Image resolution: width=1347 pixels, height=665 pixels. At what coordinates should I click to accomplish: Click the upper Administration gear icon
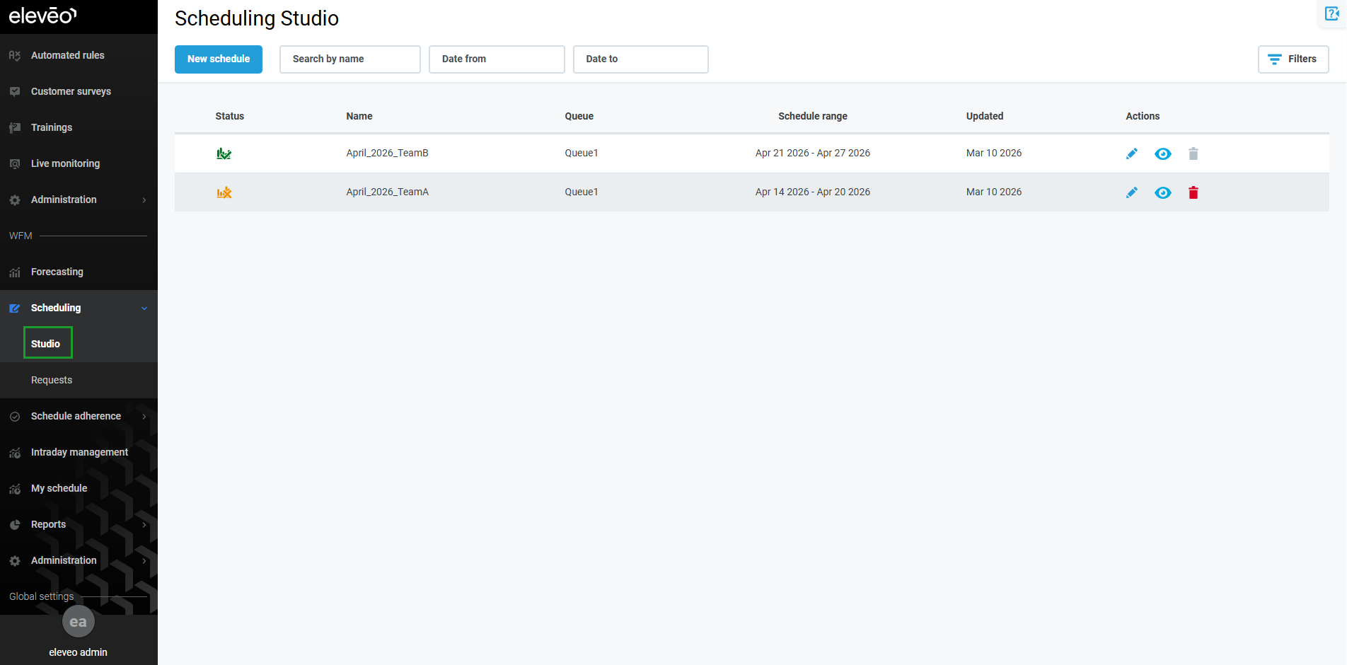click(15, 199)
